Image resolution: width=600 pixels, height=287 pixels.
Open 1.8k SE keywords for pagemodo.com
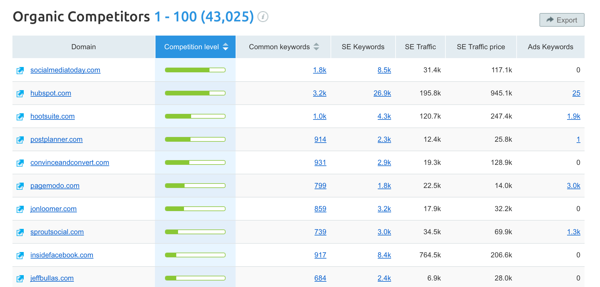(384, 186)
